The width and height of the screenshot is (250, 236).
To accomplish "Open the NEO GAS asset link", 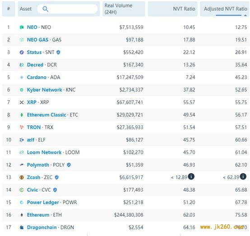I will (x=37, y=40).
